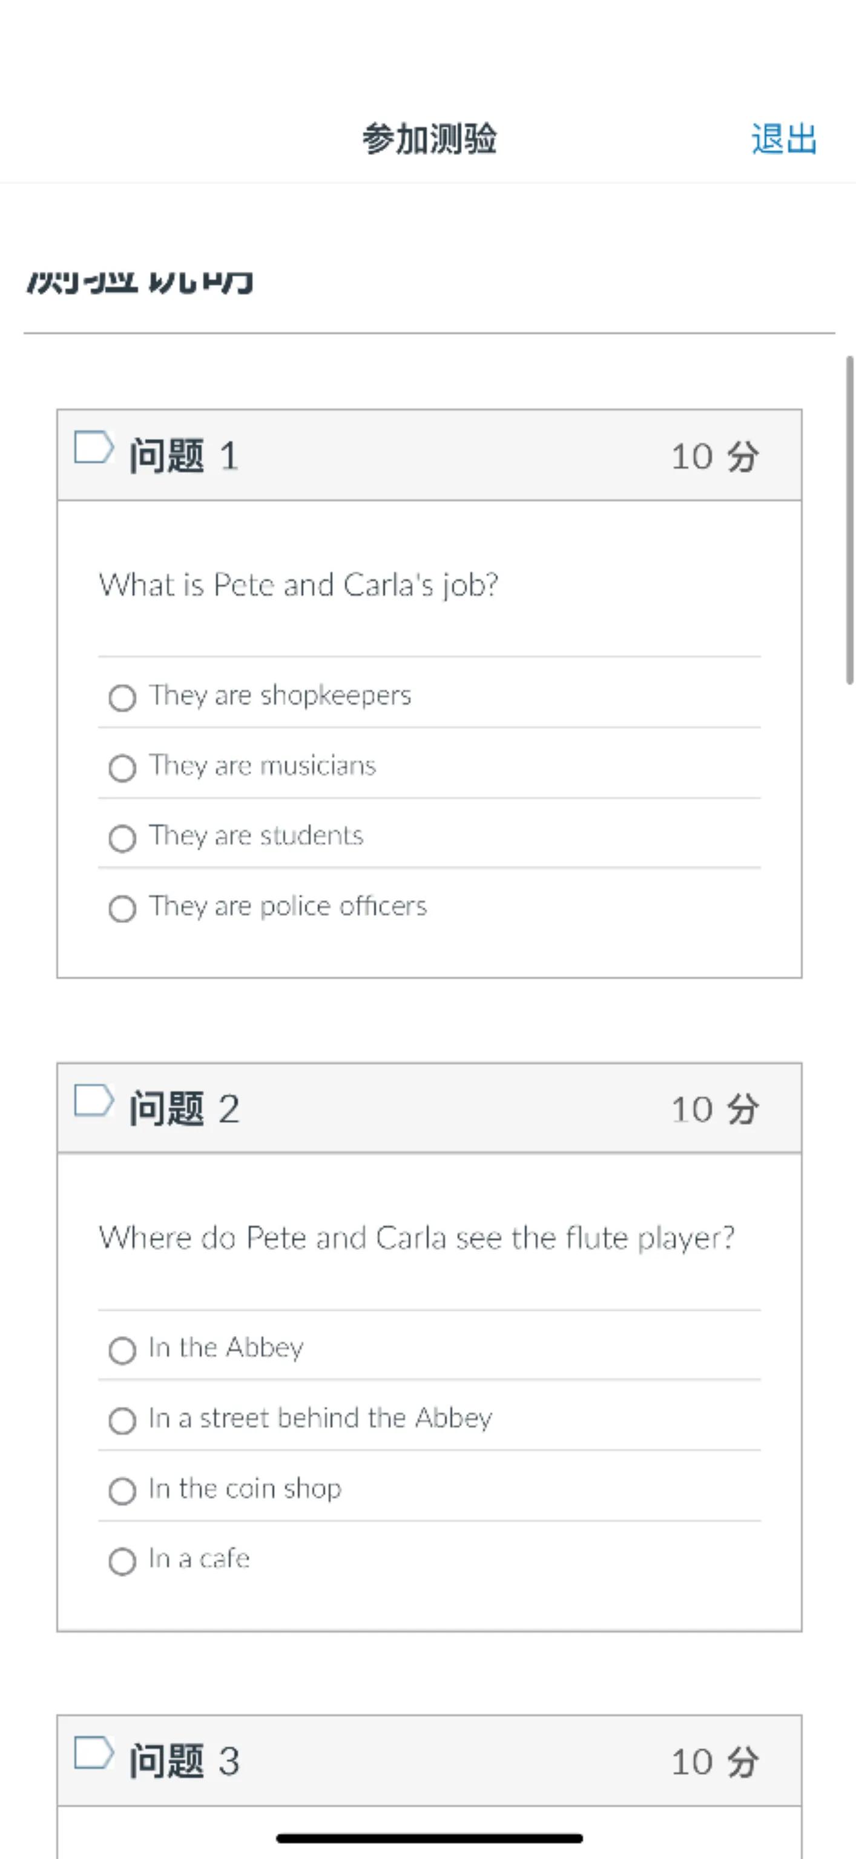
Task: Tap the 参加测验 page title
Action: pos(429,139)
